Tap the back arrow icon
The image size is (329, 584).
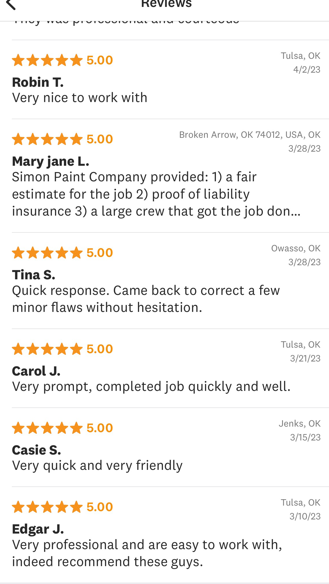11,4
